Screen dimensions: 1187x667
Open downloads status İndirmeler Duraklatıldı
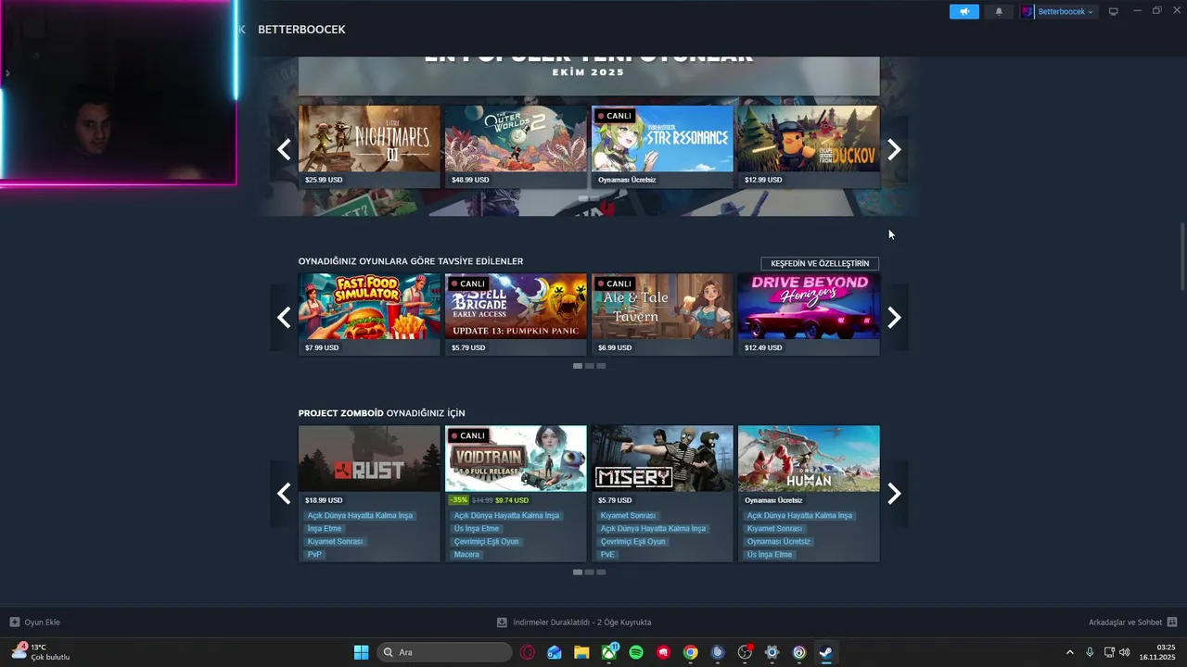574,623
